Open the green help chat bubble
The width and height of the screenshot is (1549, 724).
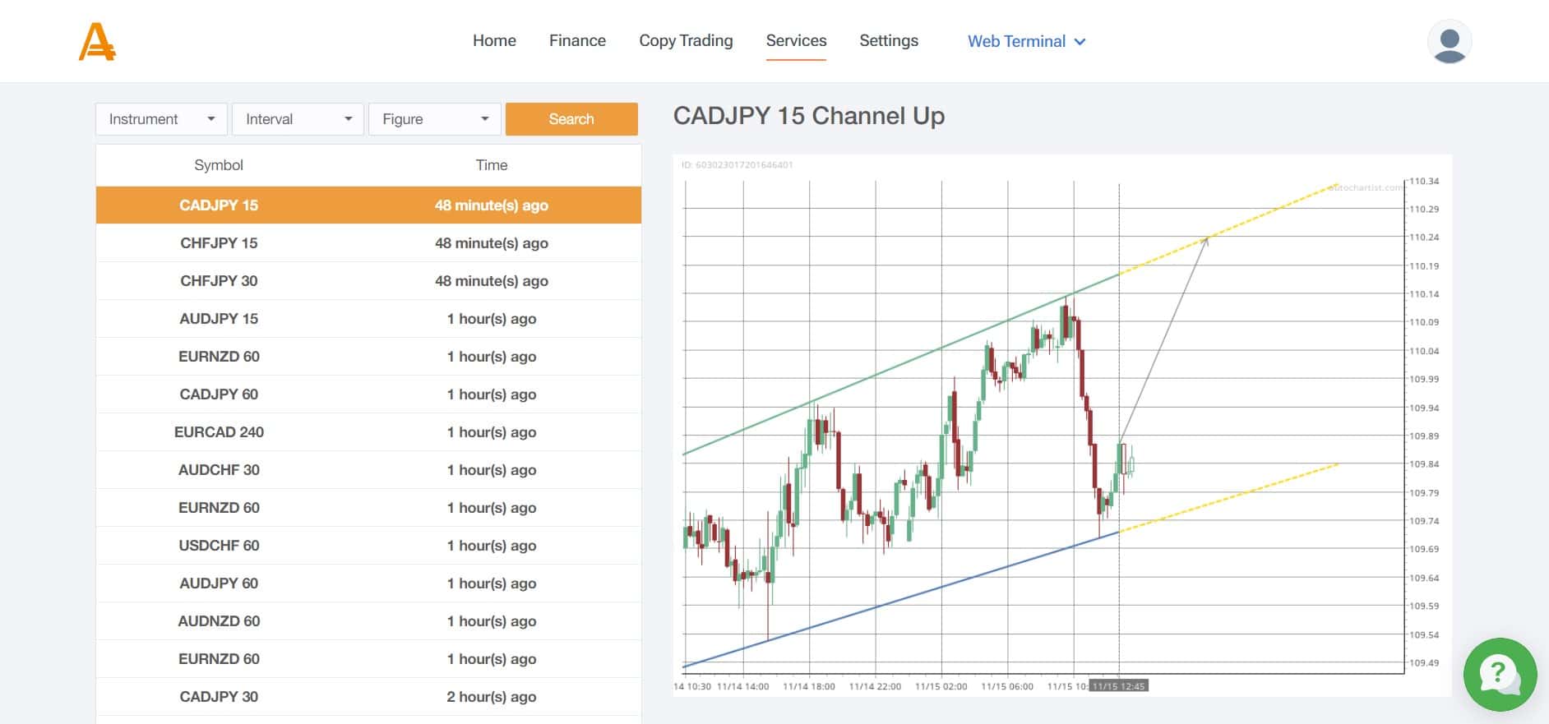1500,675
